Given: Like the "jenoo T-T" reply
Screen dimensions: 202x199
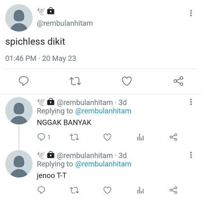Looking at the screenshot, I should (107, 190).
